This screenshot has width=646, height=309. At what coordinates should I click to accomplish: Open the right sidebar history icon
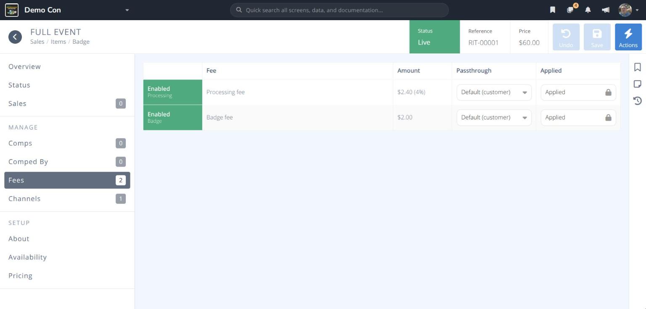638,100
